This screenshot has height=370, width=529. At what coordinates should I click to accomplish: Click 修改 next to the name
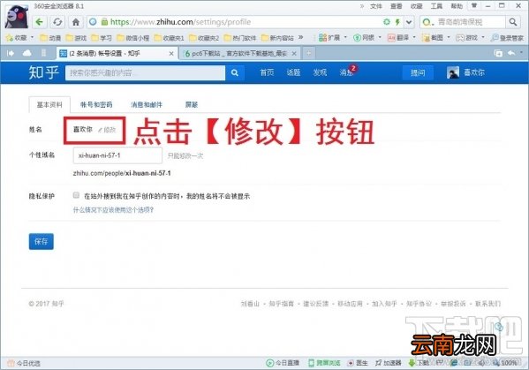(x=107, y=130)
